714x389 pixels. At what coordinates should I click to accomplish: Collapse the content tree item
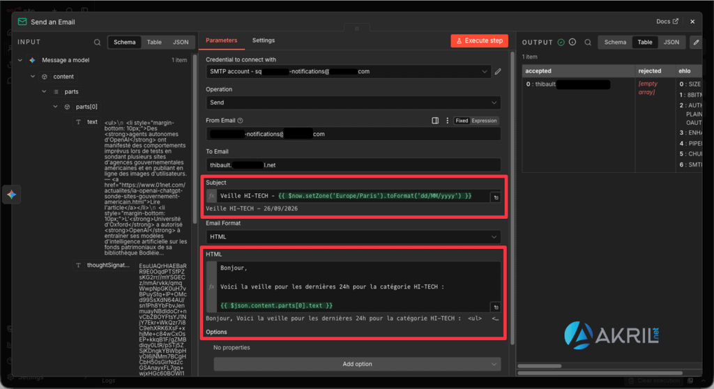pos(33,77)
